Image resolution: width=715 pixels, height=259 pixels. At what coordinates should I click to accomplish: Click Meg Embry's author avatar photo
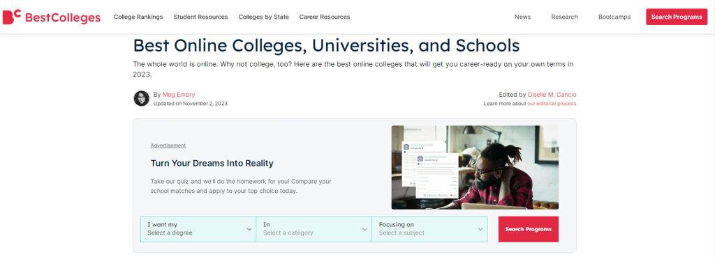click(x=141, y=98)
